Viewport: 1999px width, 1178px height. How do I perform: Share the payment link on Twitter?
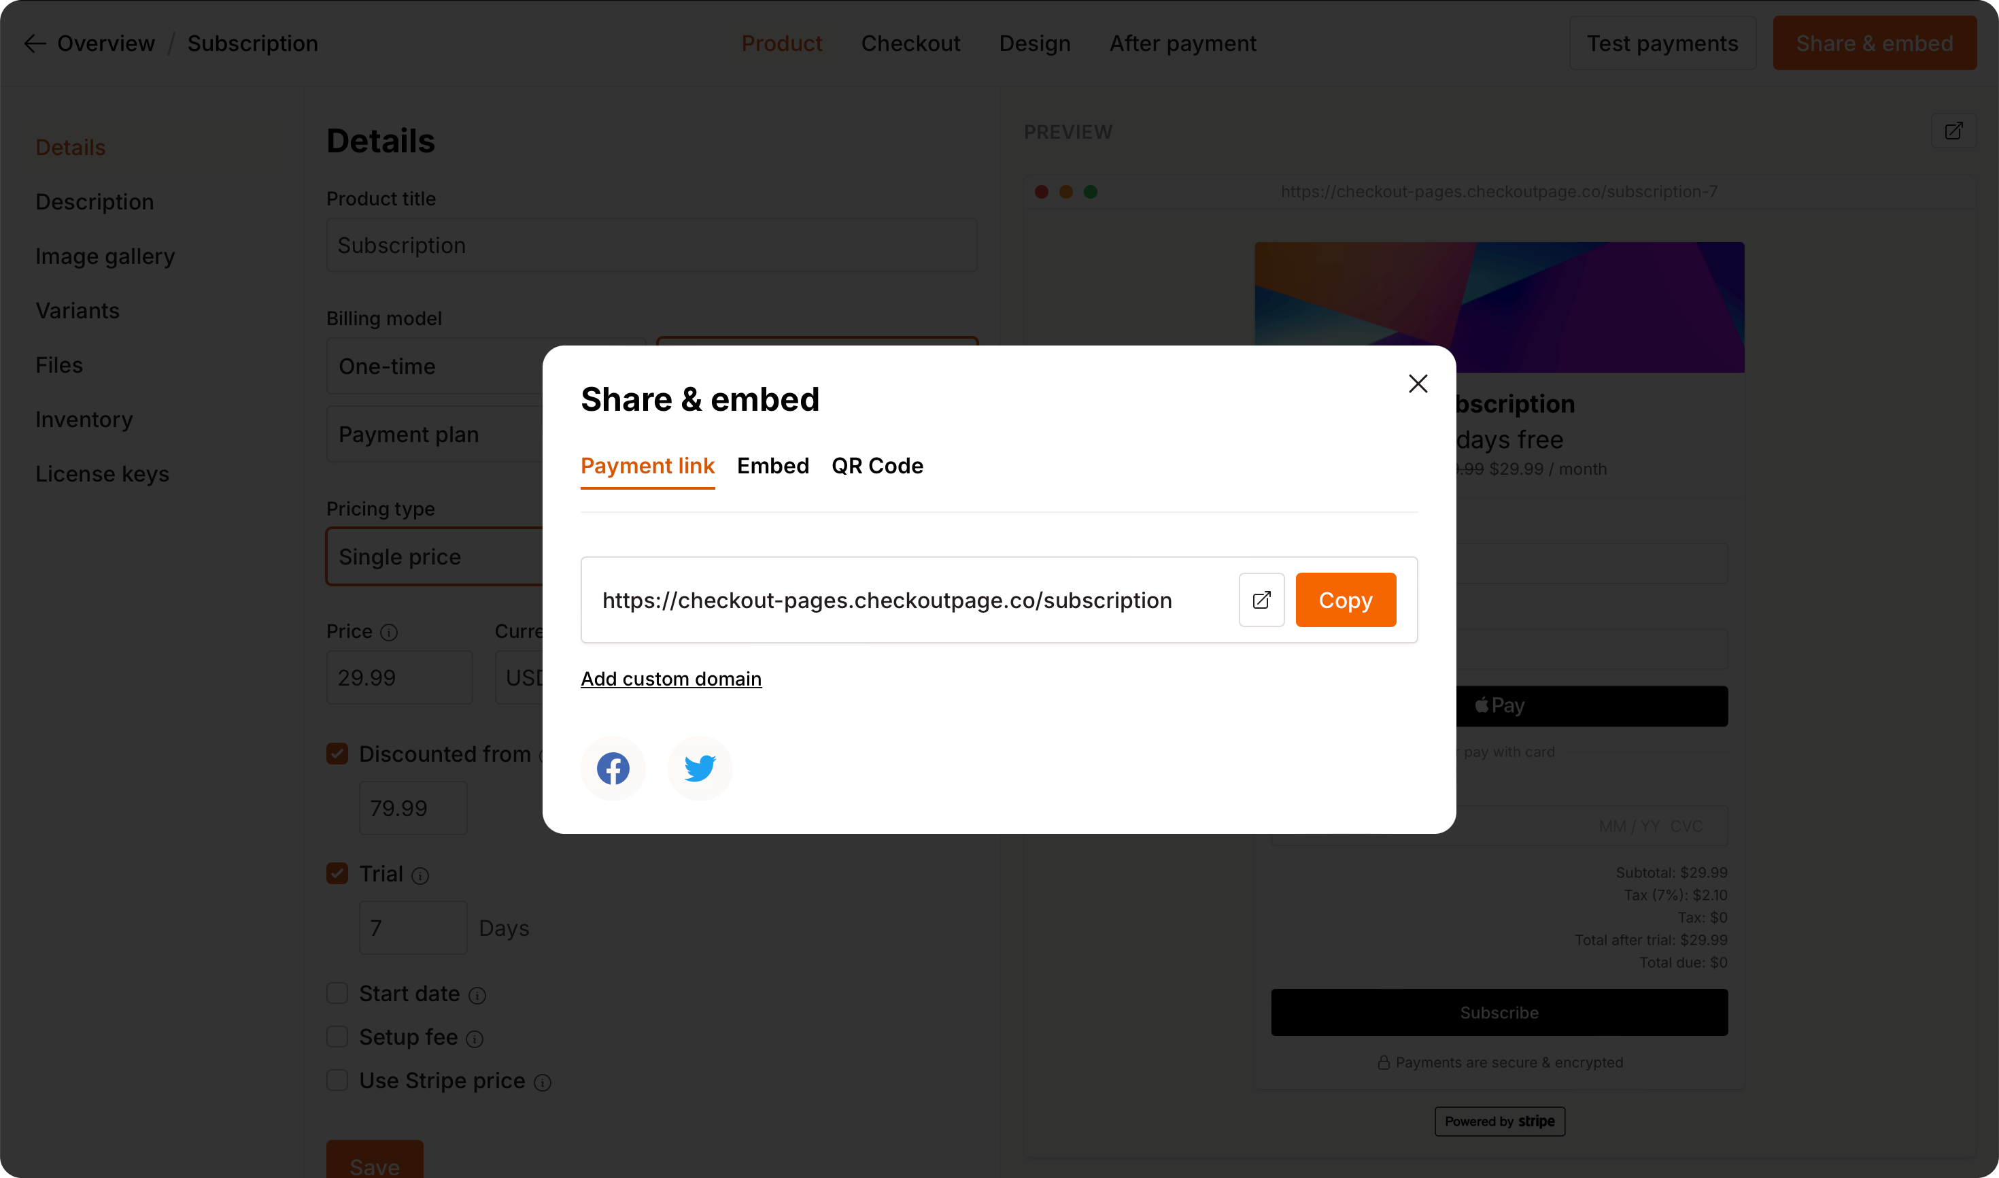(x=699, y=768)
